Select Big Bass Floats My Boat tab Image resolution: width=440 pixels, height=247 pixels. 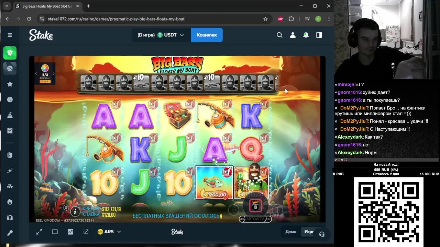pyautogui.click(x=47, y=6)
